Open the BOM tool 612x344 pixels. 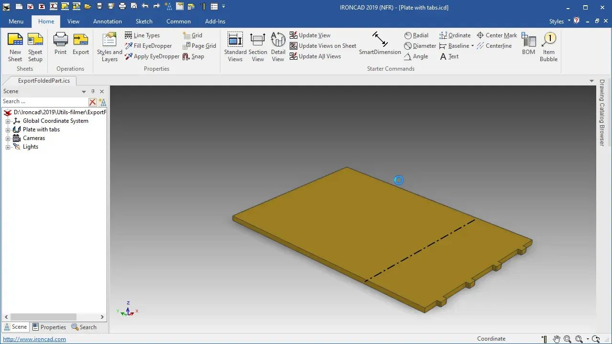[x=528, y=44]
